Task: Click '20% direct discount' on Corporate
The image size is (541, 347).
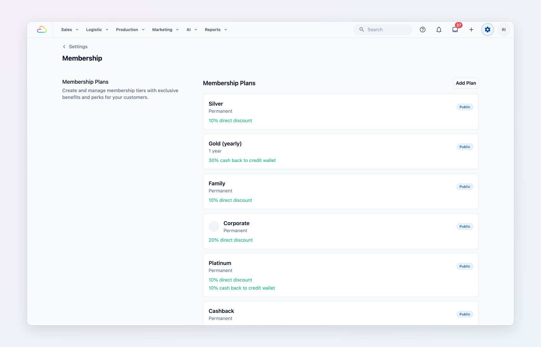Action: 231,240
